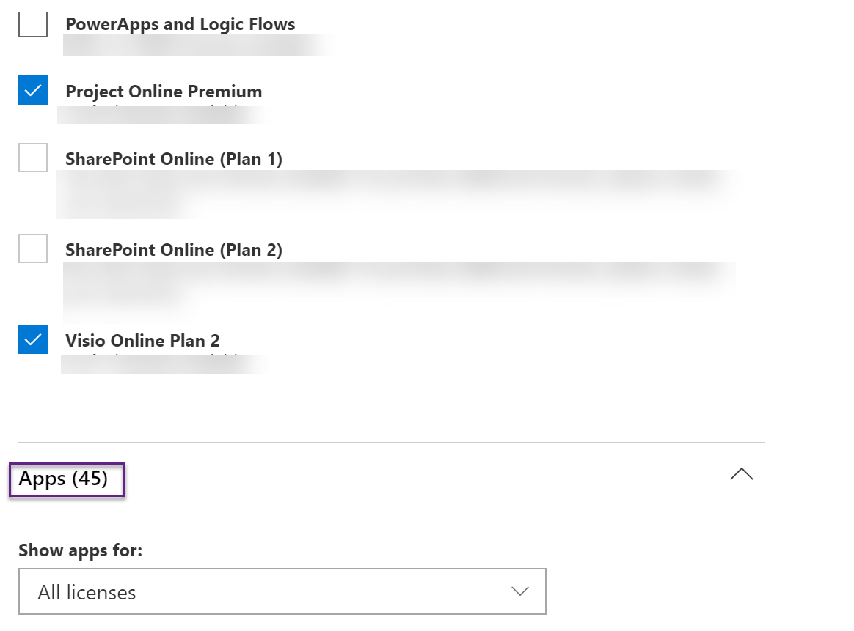Viewport: 854px width, 631px height.
Task: Open the All licenses dropdown
Action: [282, 592]
